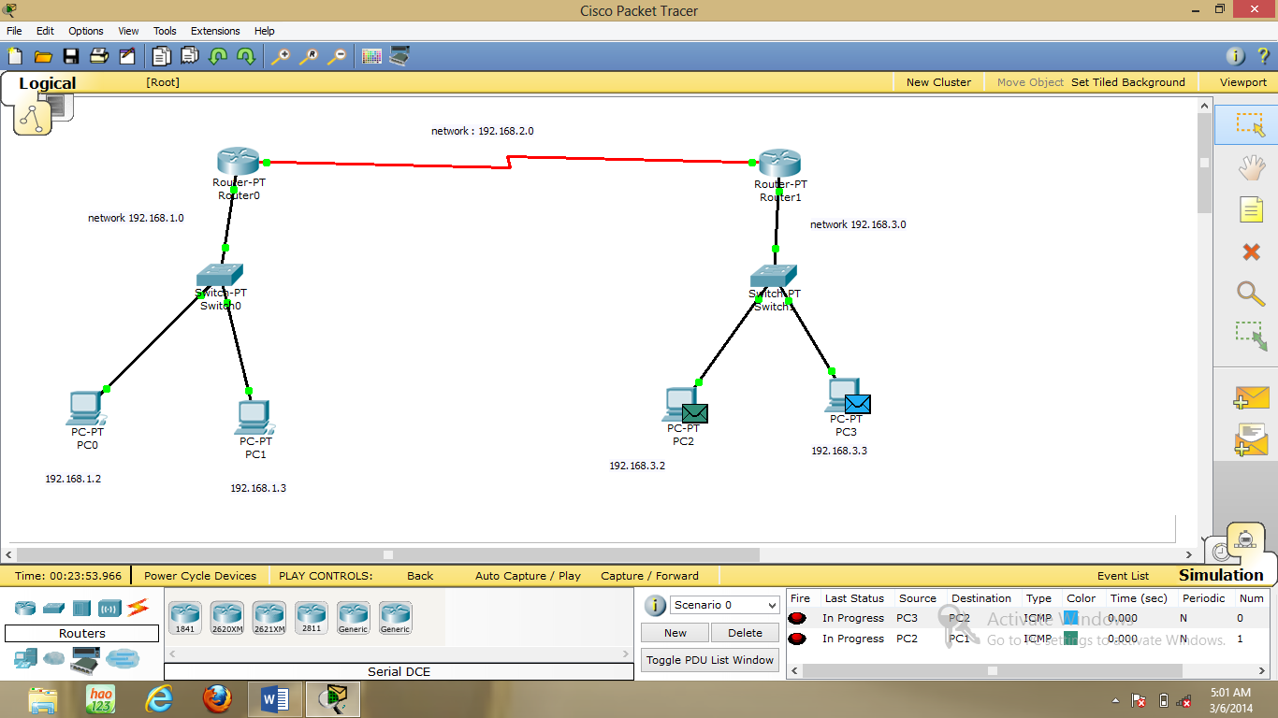Open the Event List

[1123, 576]
